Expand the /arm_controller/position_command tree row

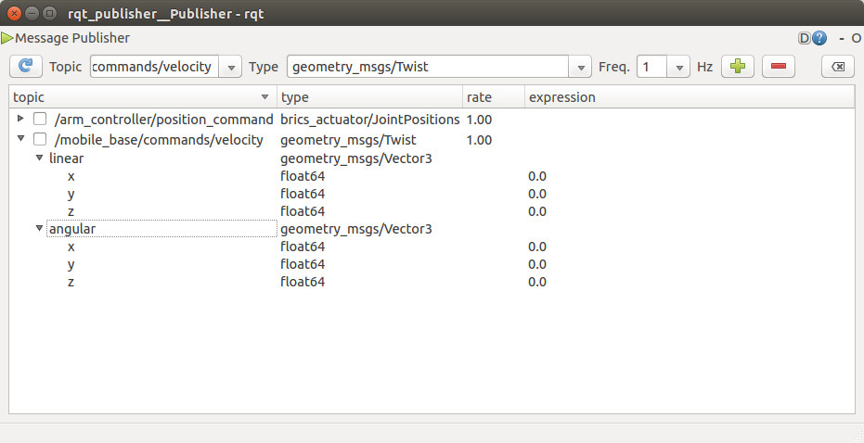tap(20, 119)
